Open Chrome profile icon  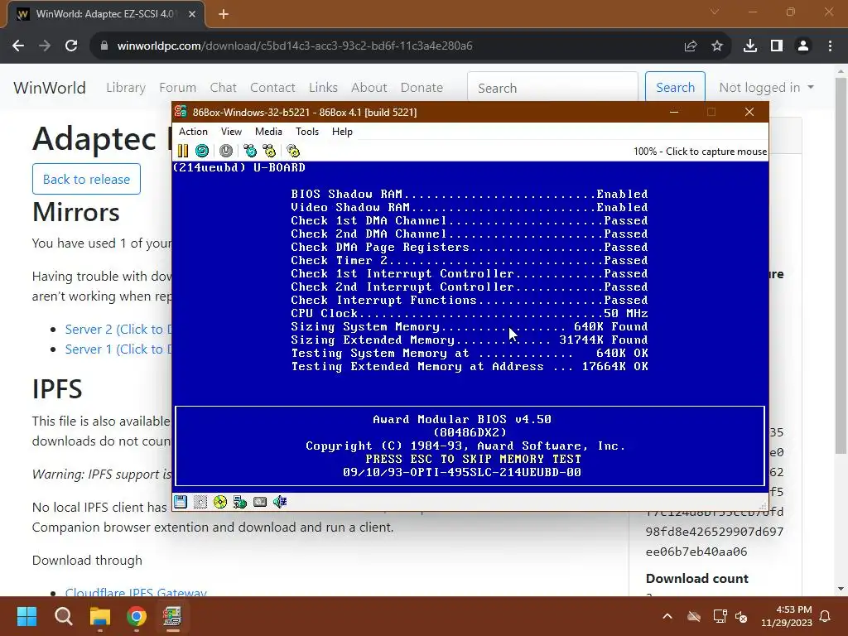[x=803, y=46]
